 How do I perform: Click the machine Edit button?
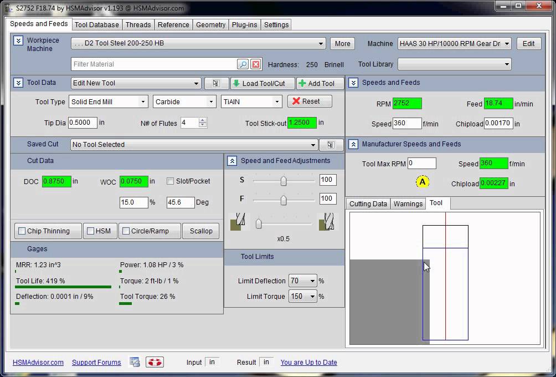tap(528, 44)
